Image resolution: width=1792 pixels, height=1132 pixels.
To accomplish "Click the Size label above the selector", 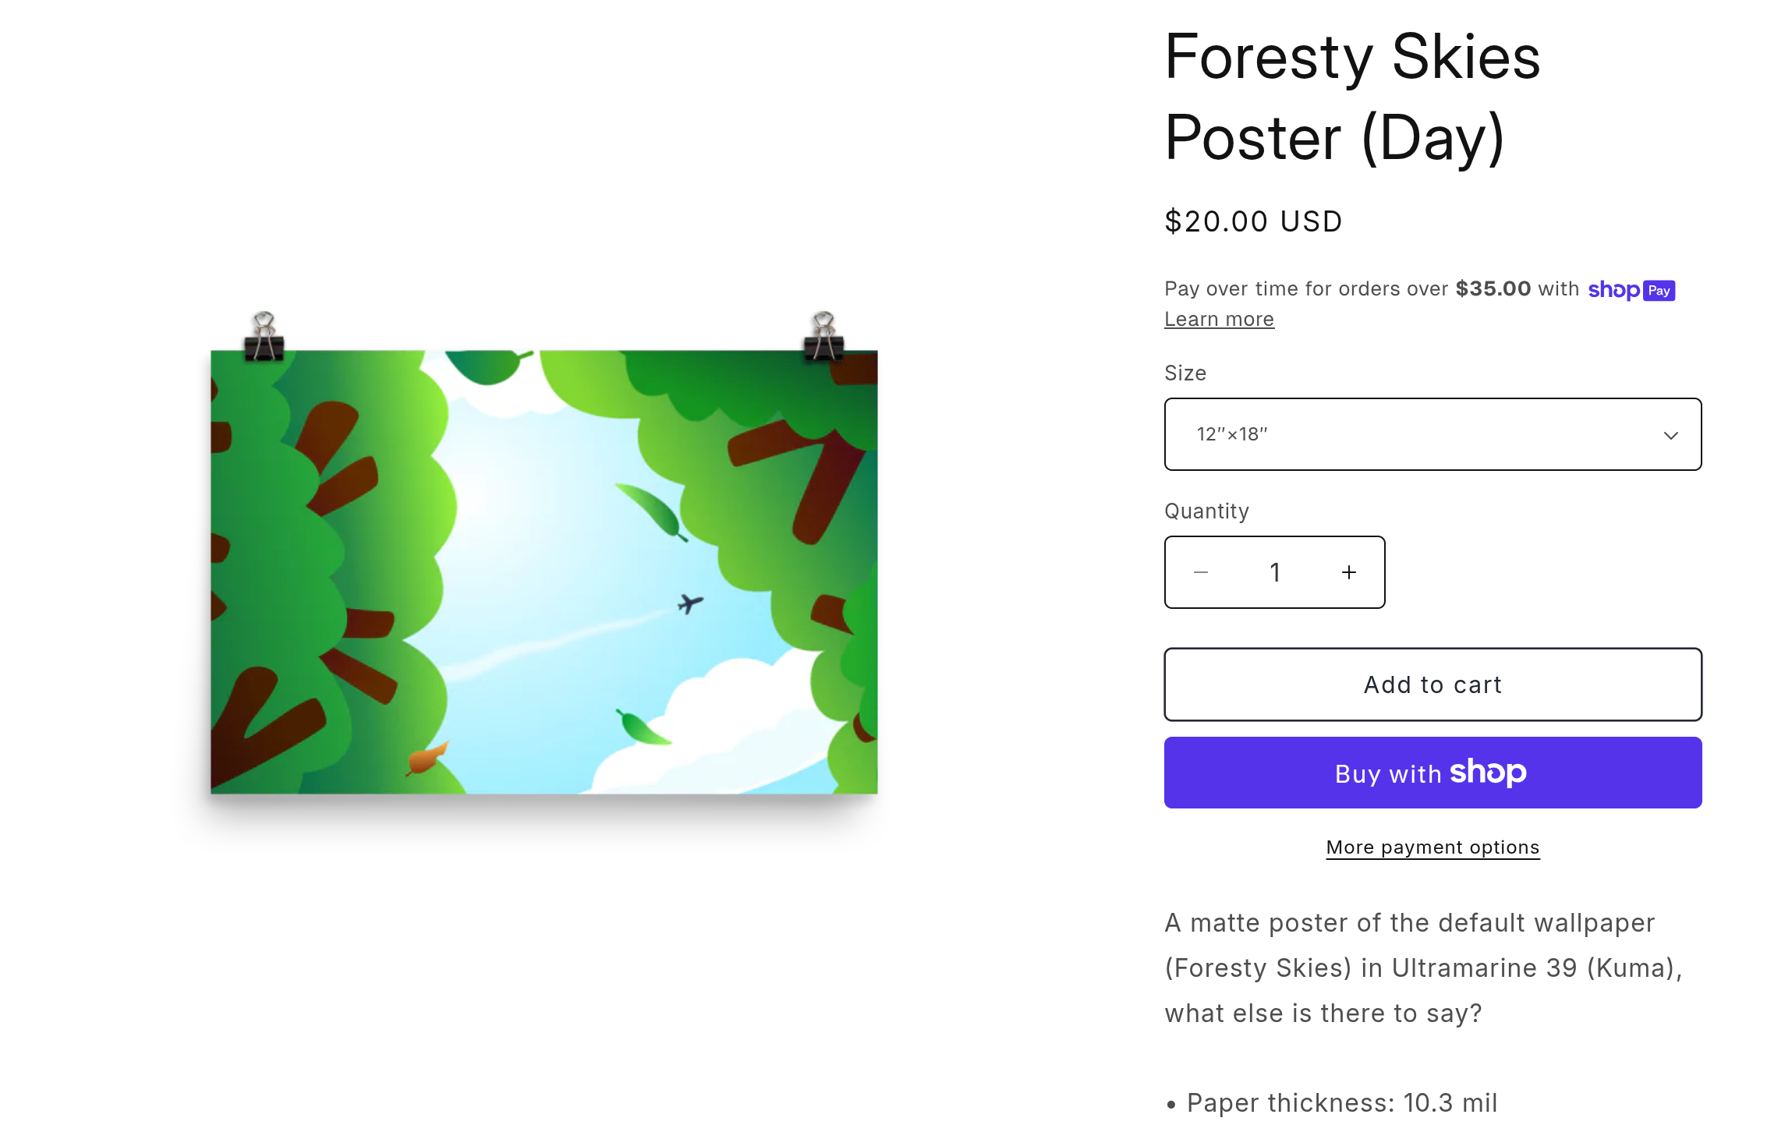I will pyautogui.click(x=1185, y=373).
